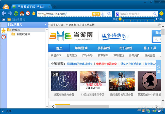This screenshot has height=114, width=165.
Task: Click the 赛车游戏 category link
Action: pyautogui.click(x=103, y=55)
